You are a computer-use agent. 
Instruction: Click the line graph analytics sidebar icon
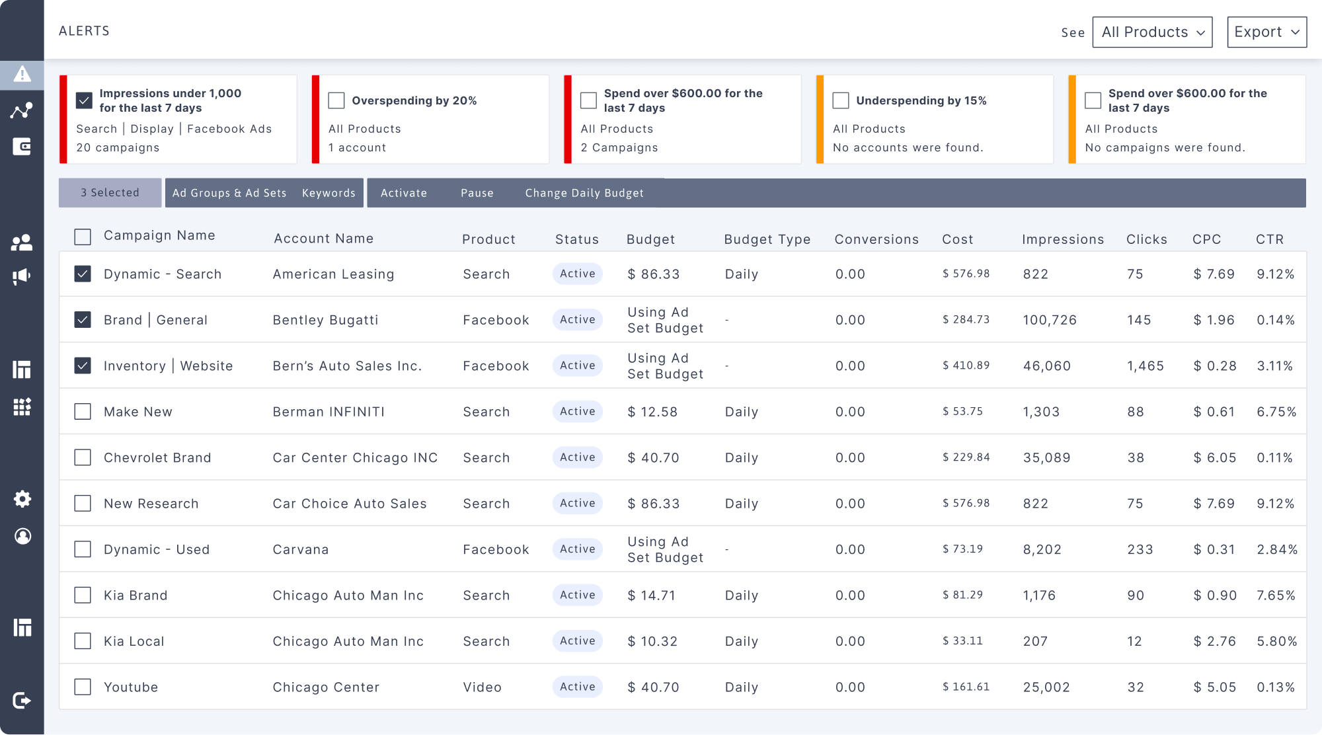point(22,110)
